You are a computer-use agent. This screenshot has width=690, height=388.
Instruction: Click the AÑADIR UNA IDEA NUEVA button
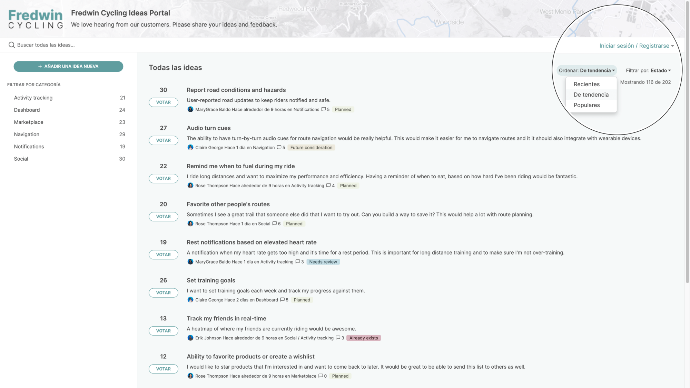point(68,66)
